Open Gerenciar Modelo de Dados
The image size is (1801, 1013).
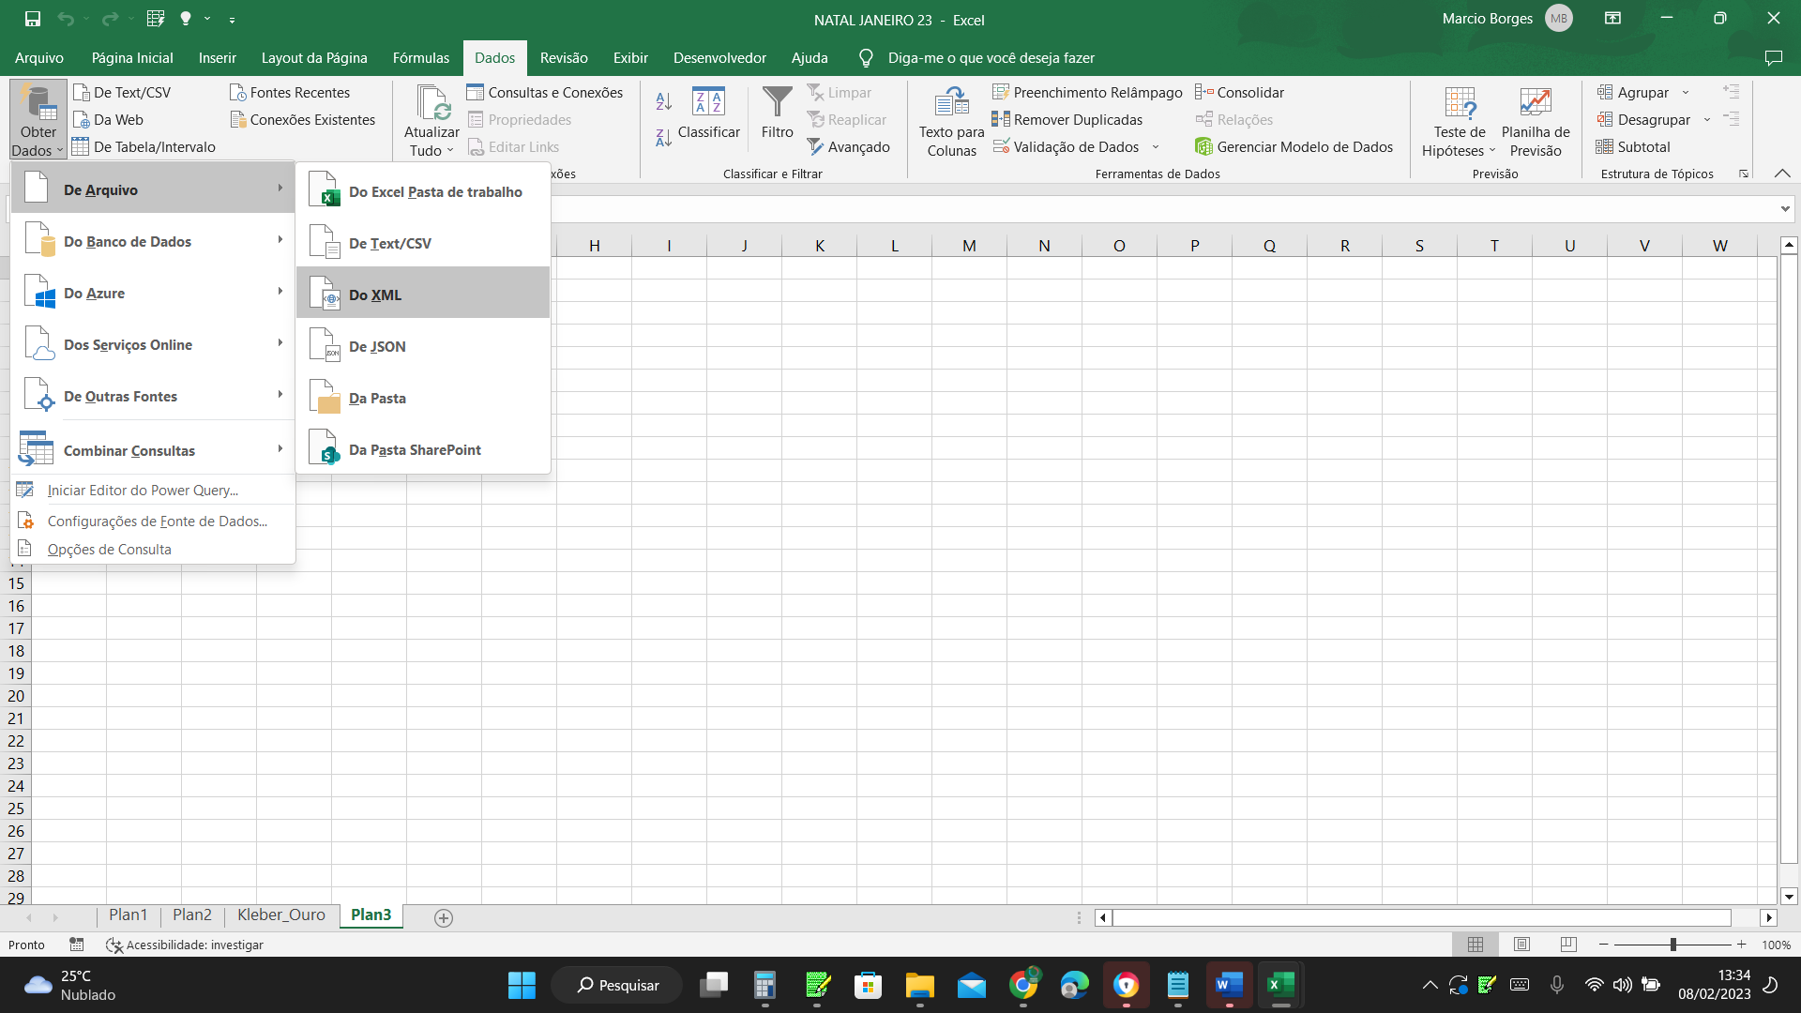coord(1294,146)
